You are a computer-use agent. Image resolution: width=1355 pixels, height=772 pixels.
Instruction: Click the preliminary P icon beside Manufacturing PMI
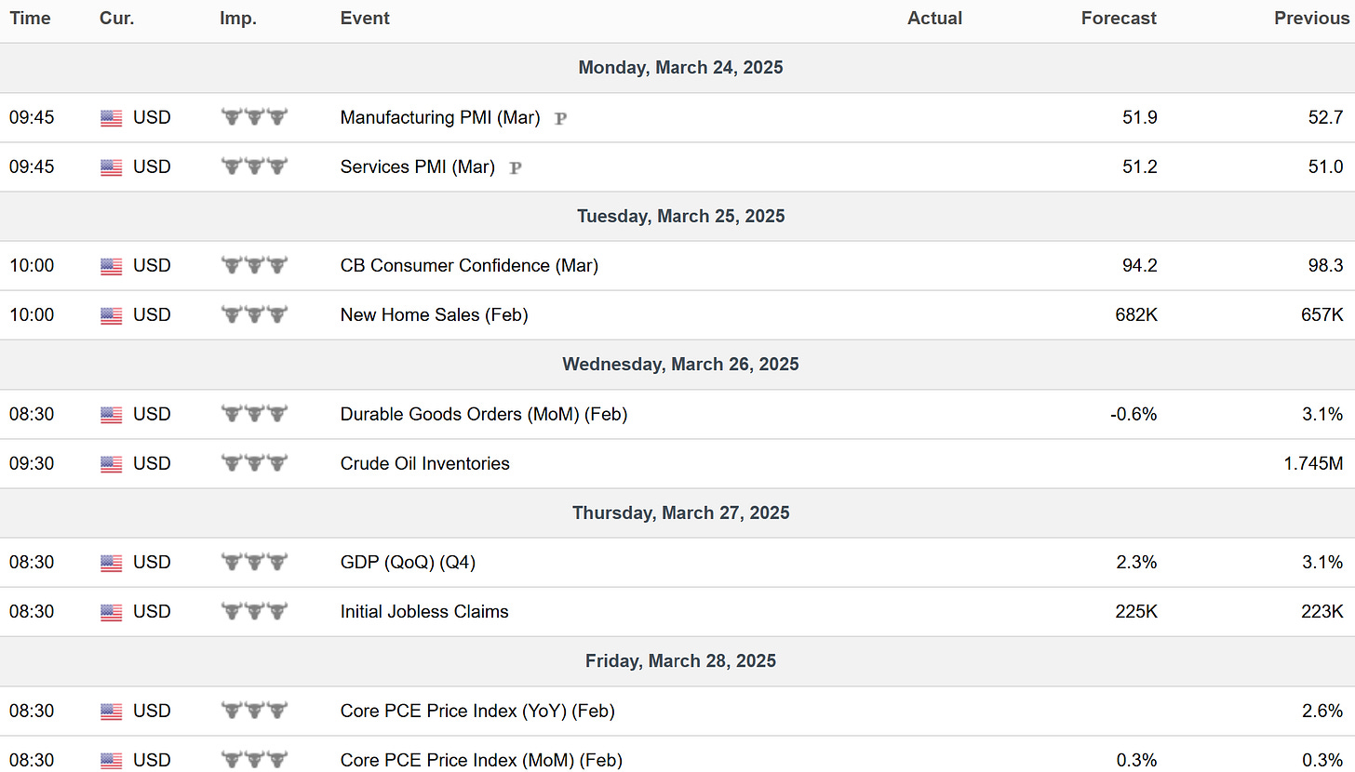[x=560, y=119]
